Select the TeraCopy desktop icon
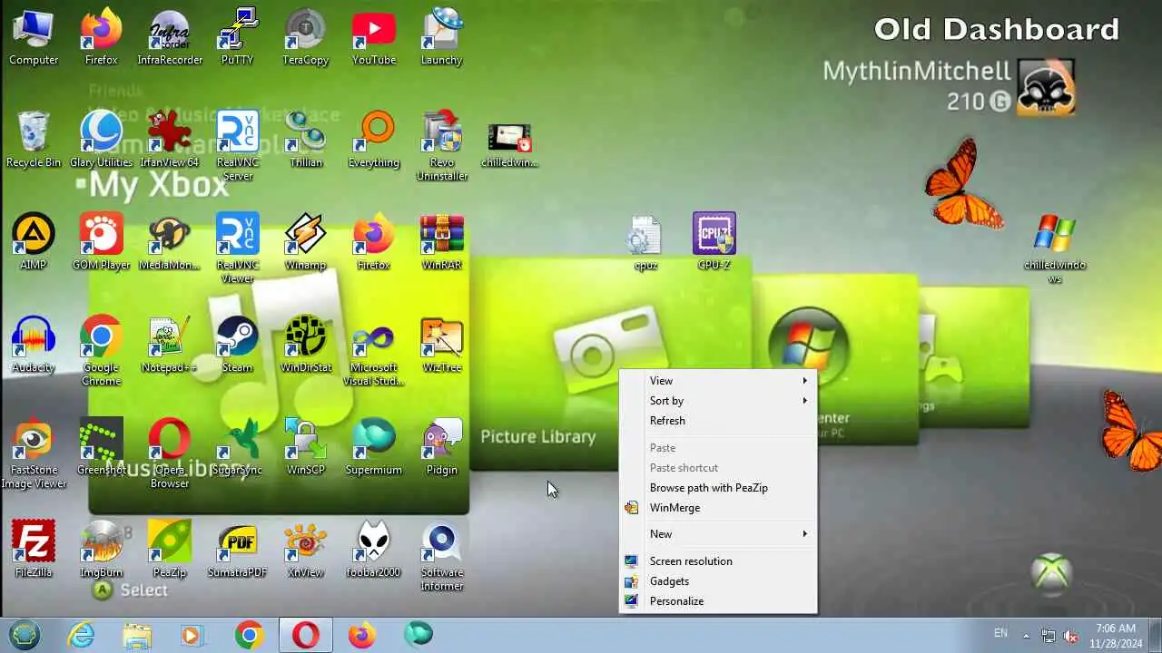 pyautogui.click(x=306, y=37)
